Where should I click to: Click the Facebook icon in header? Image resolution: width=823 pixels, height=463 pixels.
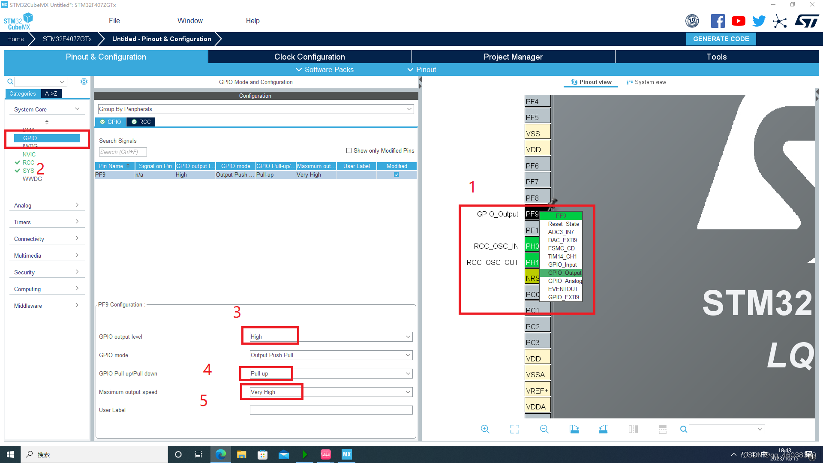718,21
